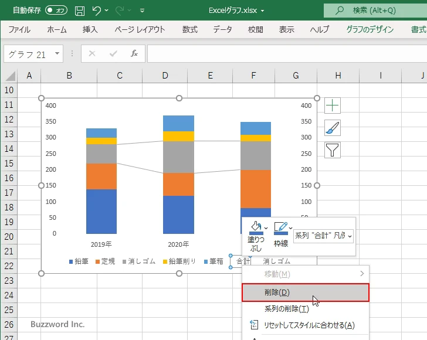Open the 校閲 tab
This screenshot has height=340, width=427.
(x=256, y=29)
